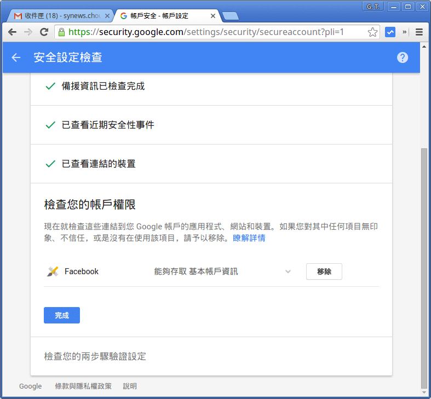
Task: Click the G.T. profile button
Action: 373,7
